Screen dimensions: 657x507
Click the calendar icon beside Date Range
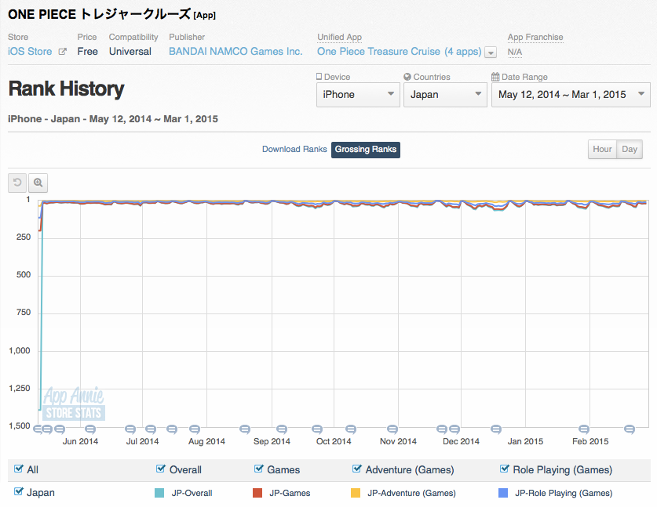[x=495, y=77]
